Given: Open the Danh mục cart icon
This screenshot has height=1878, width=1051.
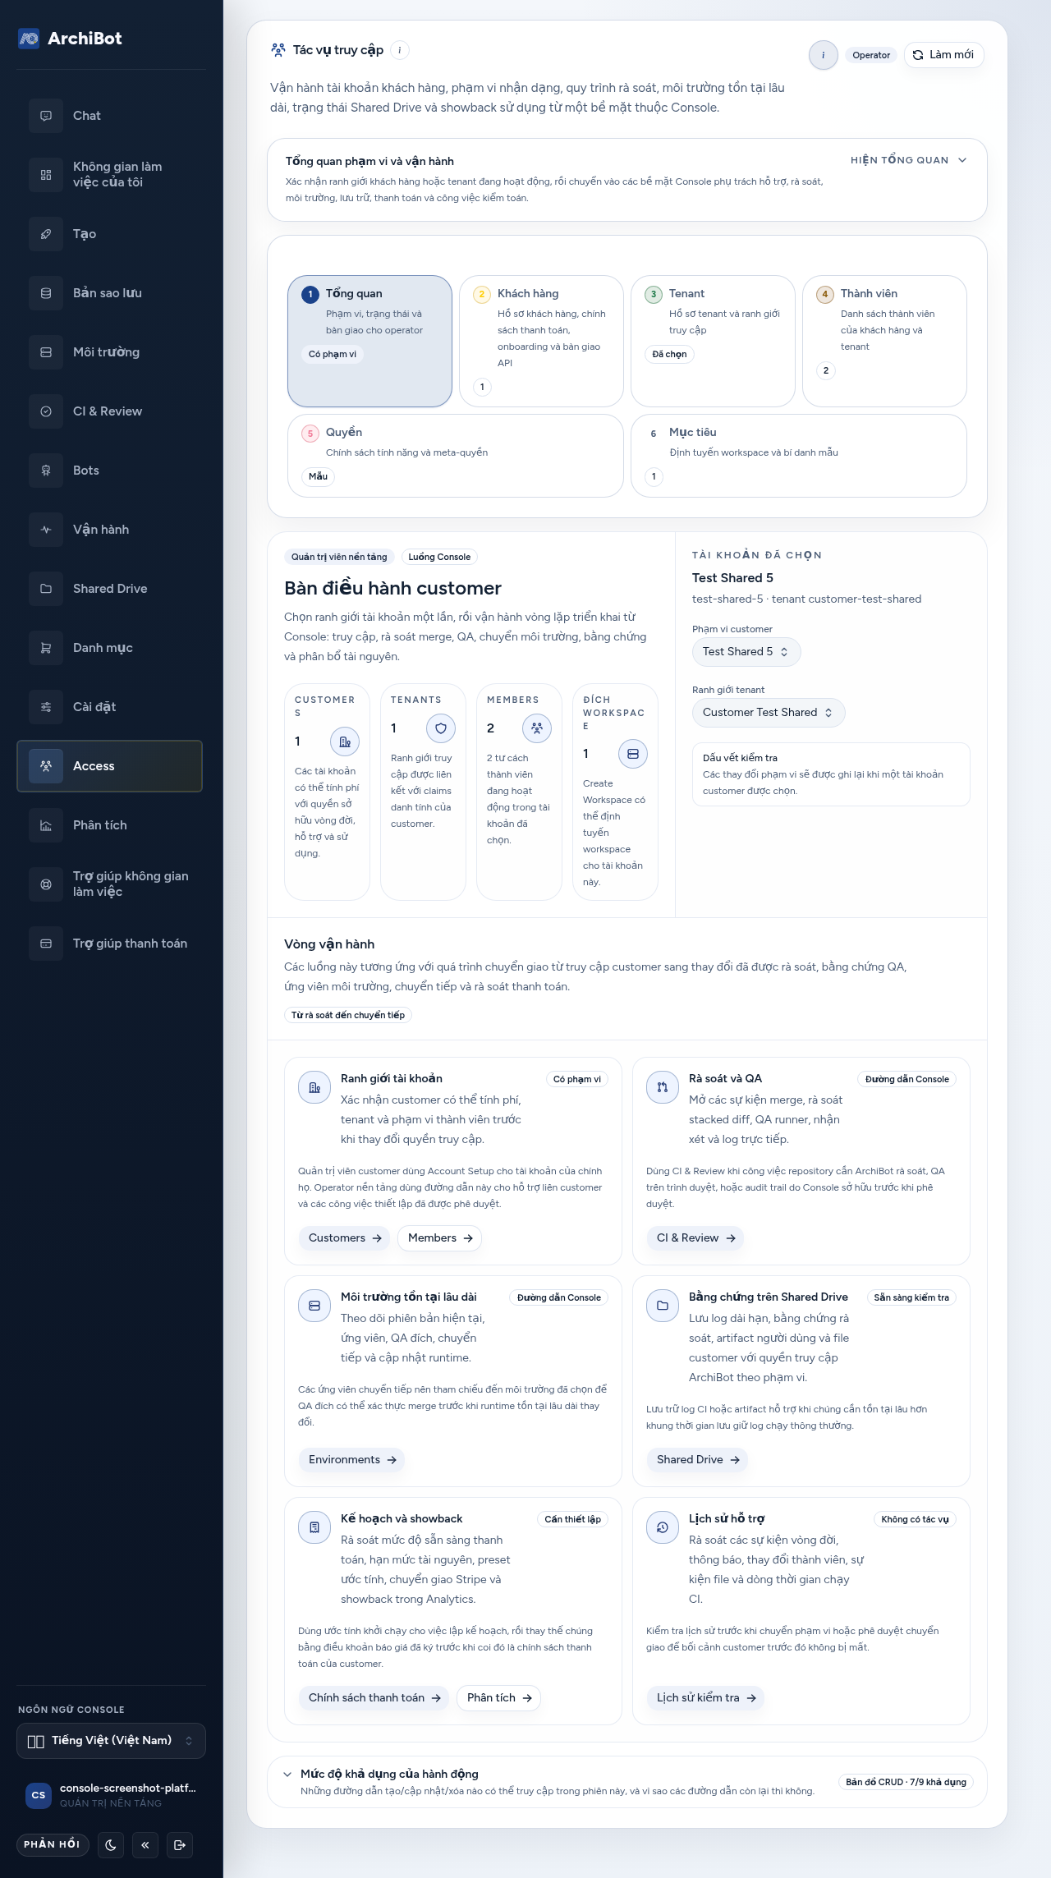Looking at the screenshot, I should 46,648.
